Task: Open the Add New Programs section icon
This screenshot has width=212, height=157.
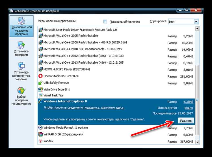Action: (21, 45)
